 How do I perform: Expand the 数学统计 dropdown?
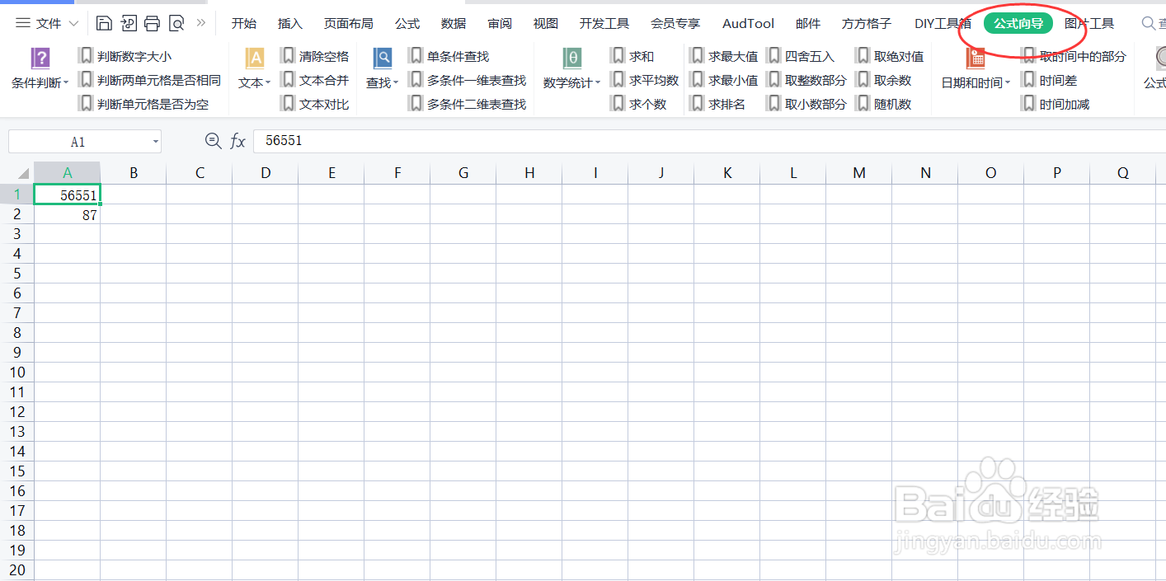pyautogui.click(x=598, y=83)
